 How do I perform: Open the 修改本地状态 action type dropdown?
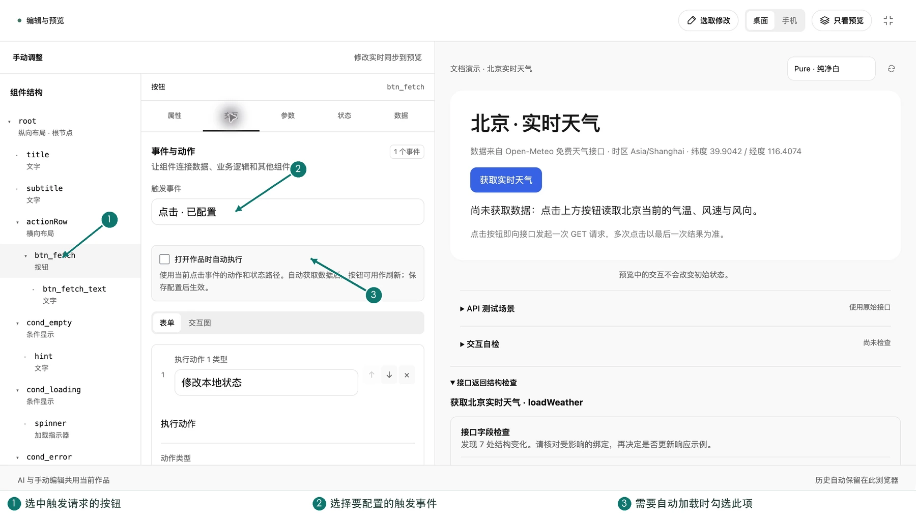pyautogui.click(x=266, y=382)
